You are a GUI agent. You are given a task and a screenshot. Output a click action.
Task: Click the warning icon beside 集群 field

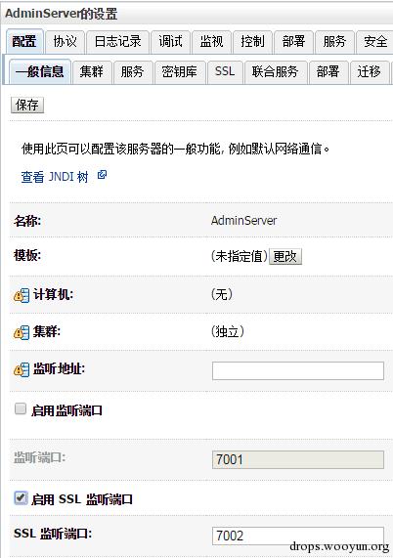click(22, 332)
